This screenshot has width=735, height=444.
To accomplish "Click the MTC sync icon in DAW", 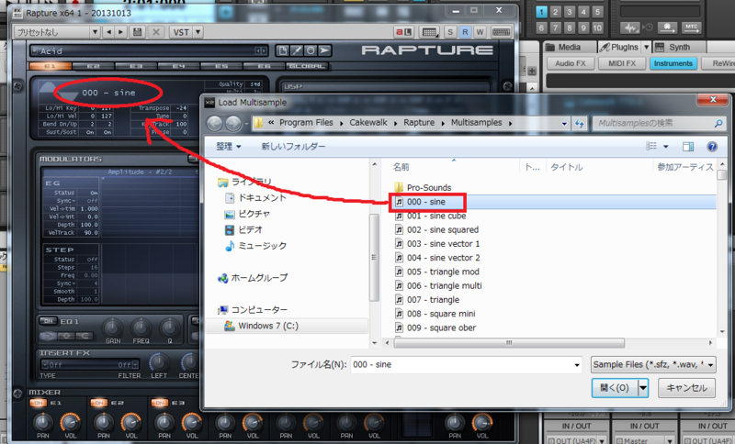I will click(x=691, y=28).
